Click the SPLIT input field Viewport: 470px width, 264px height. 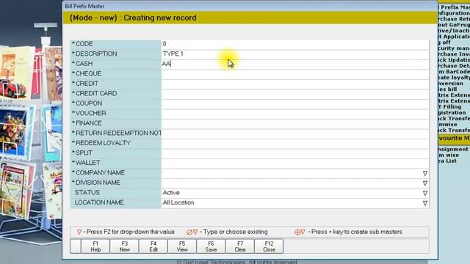tap(295, 153)
